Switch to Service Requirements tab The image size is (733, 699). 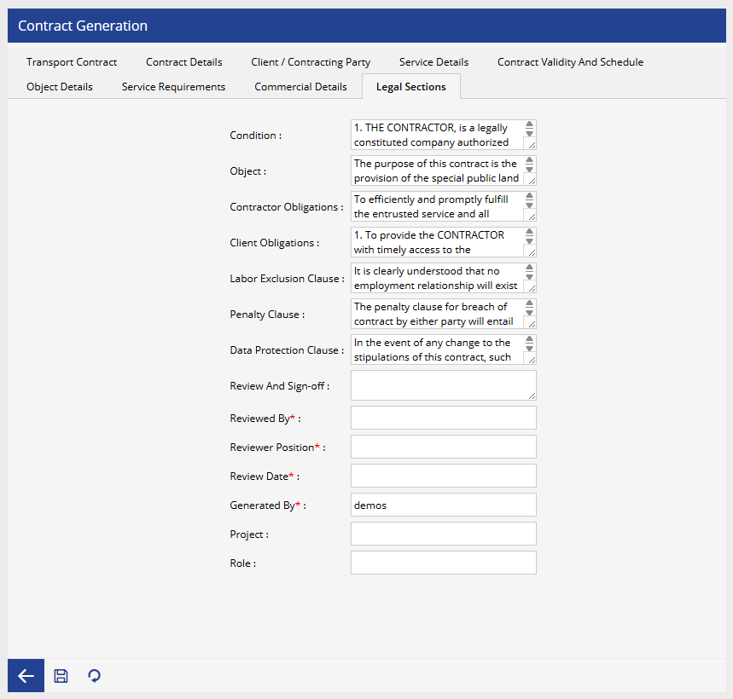point(173,87)
